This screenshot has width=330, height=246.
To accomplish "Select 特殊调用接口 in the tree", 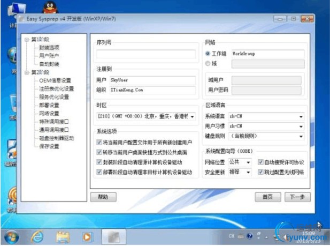I will [x=54, y=122].
